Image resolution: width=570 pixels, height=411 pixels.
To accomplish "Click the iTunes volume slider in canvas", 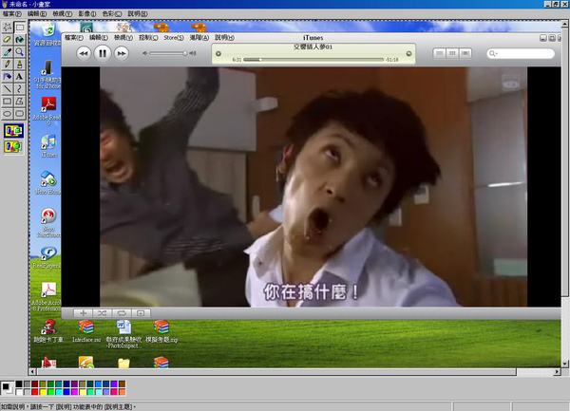I will pyautogui.click(x=168, y=53).
